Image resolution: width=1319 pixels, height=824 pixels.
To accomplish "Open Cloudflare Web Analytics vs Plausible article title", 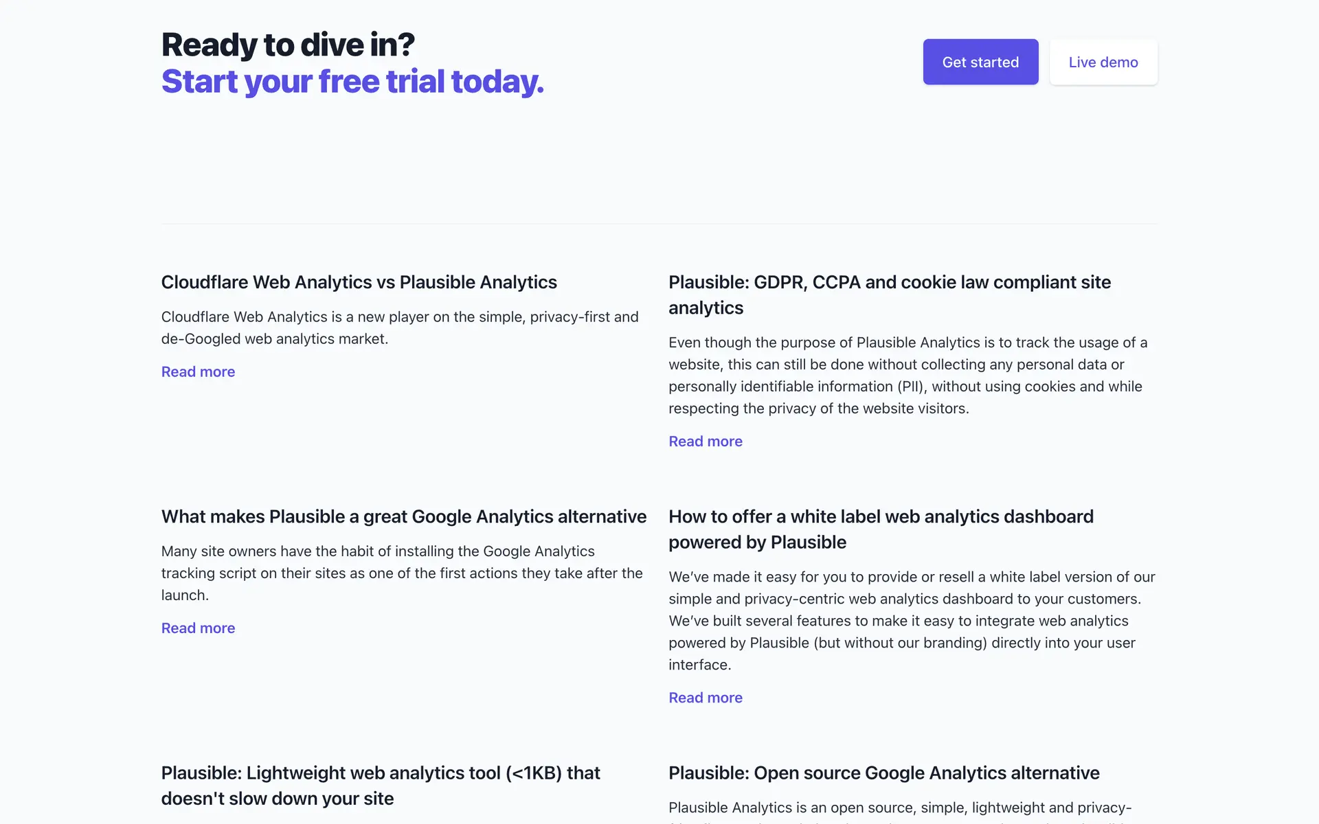I will point(359,282).
